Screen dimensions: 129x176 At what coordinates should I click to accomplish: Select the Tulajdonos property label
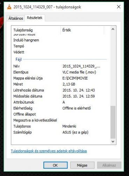click(x=22, y=126)
